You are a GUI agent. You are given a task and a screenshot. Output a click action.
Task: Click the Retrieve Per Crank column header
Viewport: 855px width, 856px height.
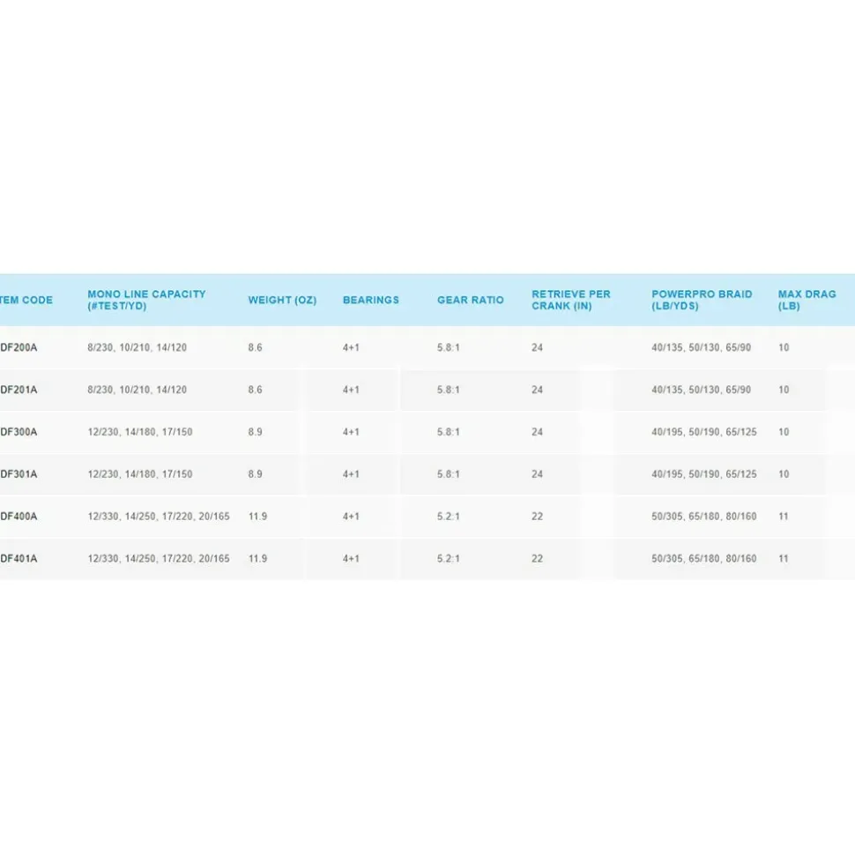[x=571, y=300]
